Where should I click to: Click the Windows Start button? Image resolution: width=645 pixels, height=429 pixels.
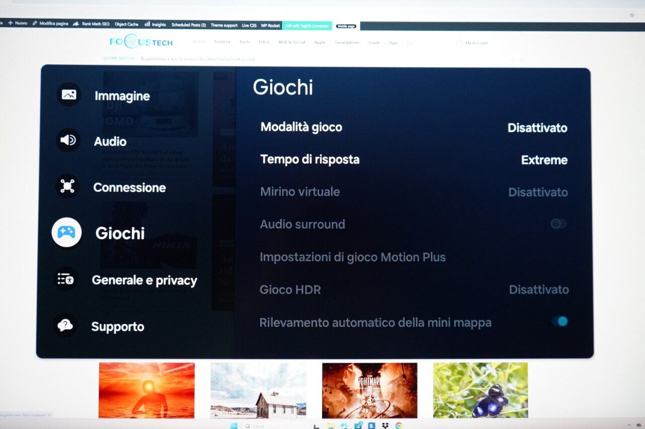pyautogui.click(x=234, y=425)
